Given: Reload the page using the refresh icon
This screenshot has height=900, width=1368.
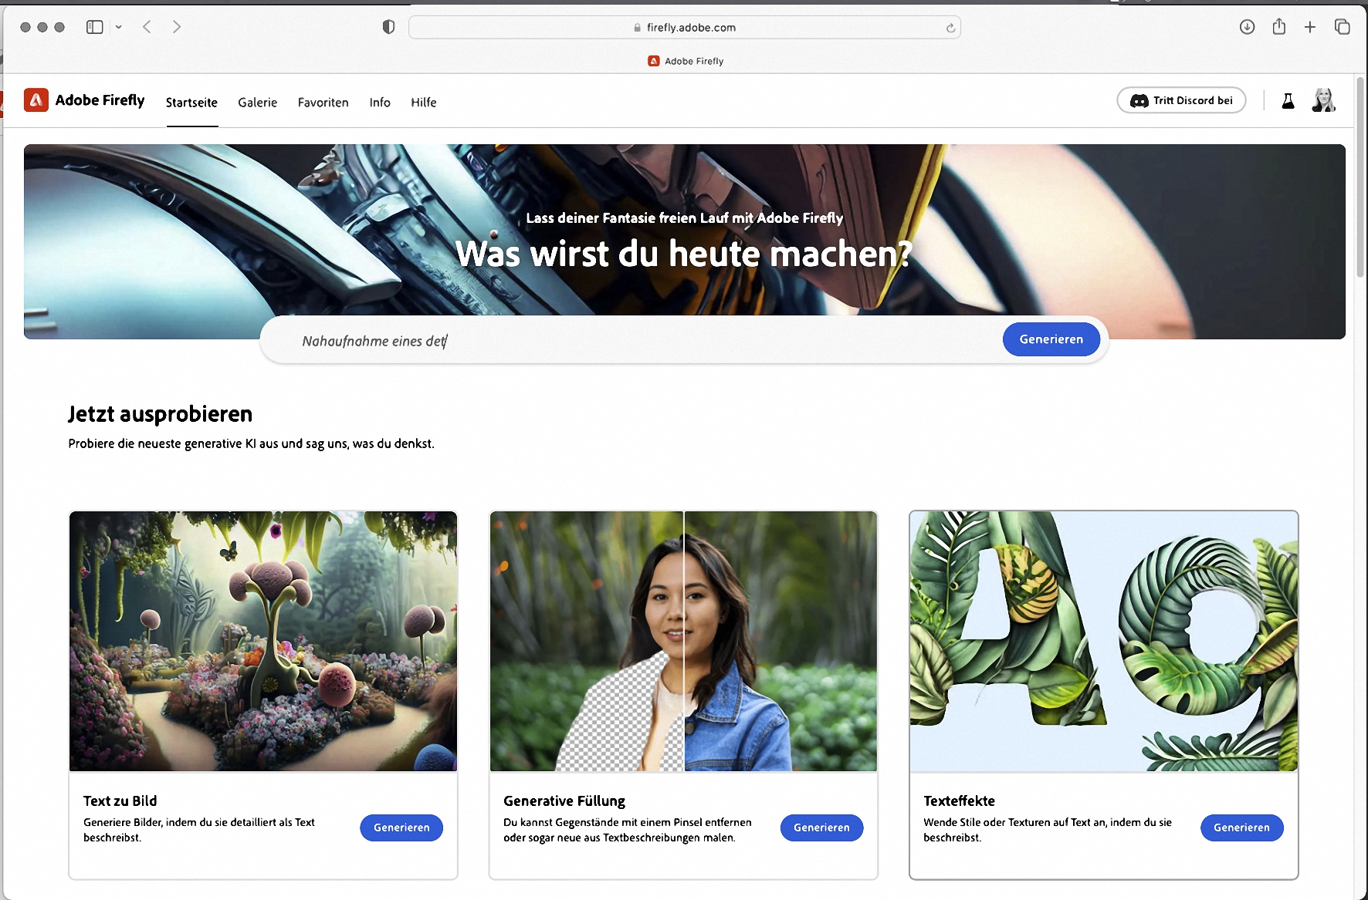Looking at the screenshot, I should [950, 28].
